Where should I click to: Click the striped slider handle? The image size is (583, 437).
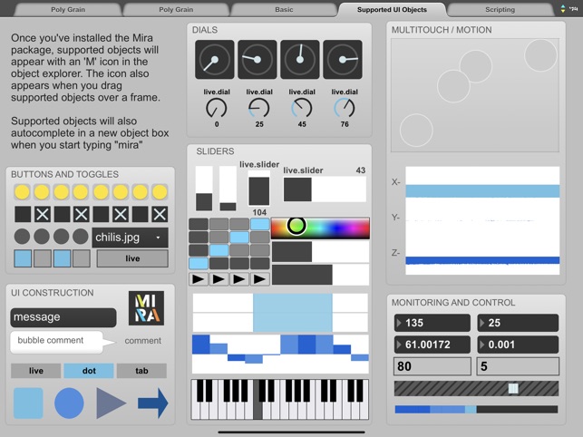point(513,389)
